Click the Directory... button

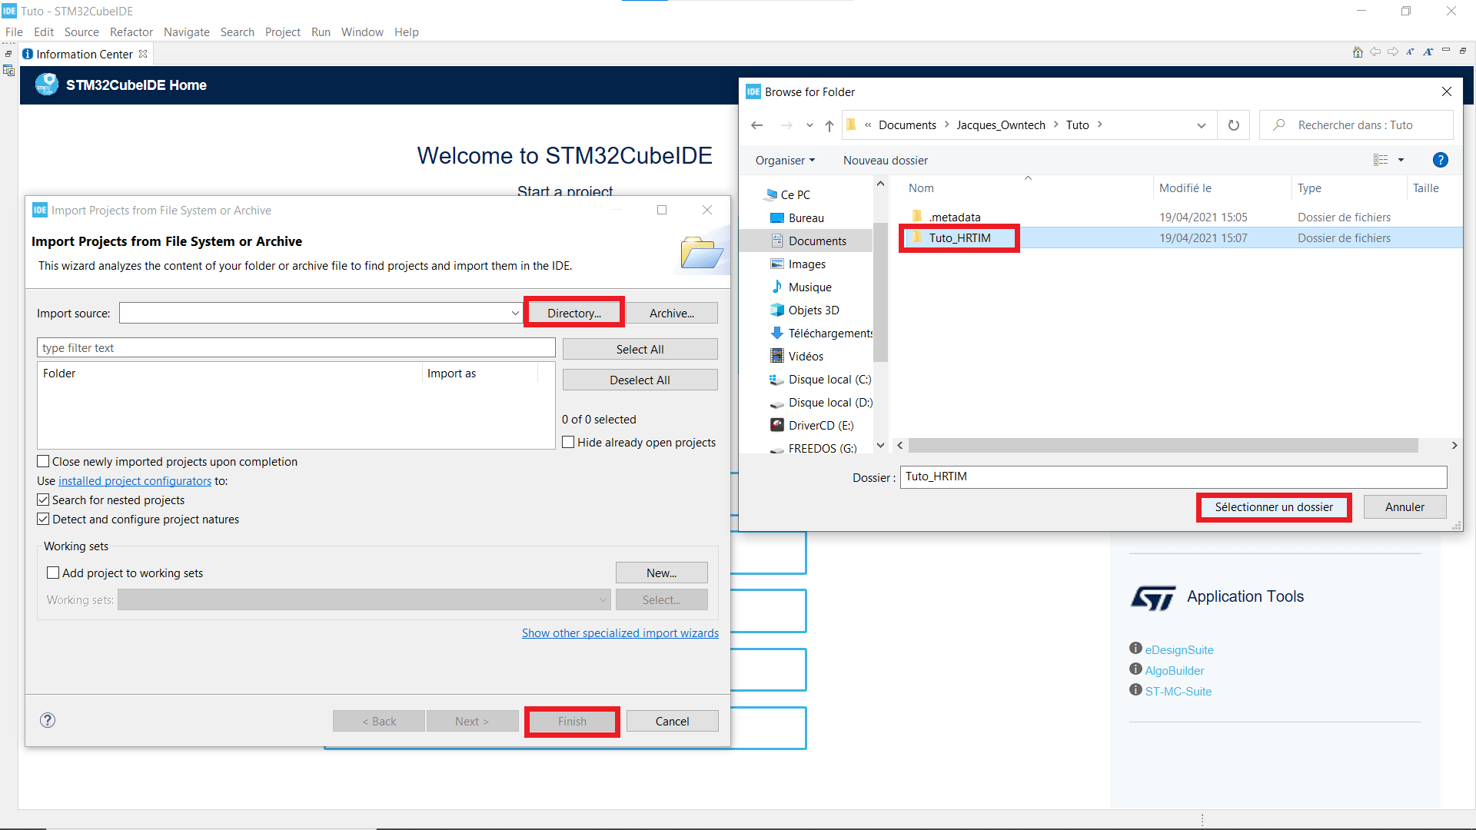coord(574,313)
